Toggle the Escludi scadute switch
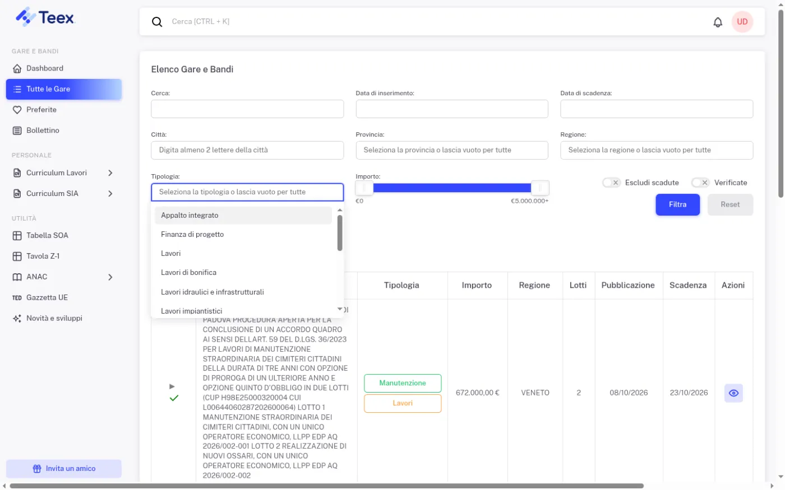 click(x=611, y=183)
